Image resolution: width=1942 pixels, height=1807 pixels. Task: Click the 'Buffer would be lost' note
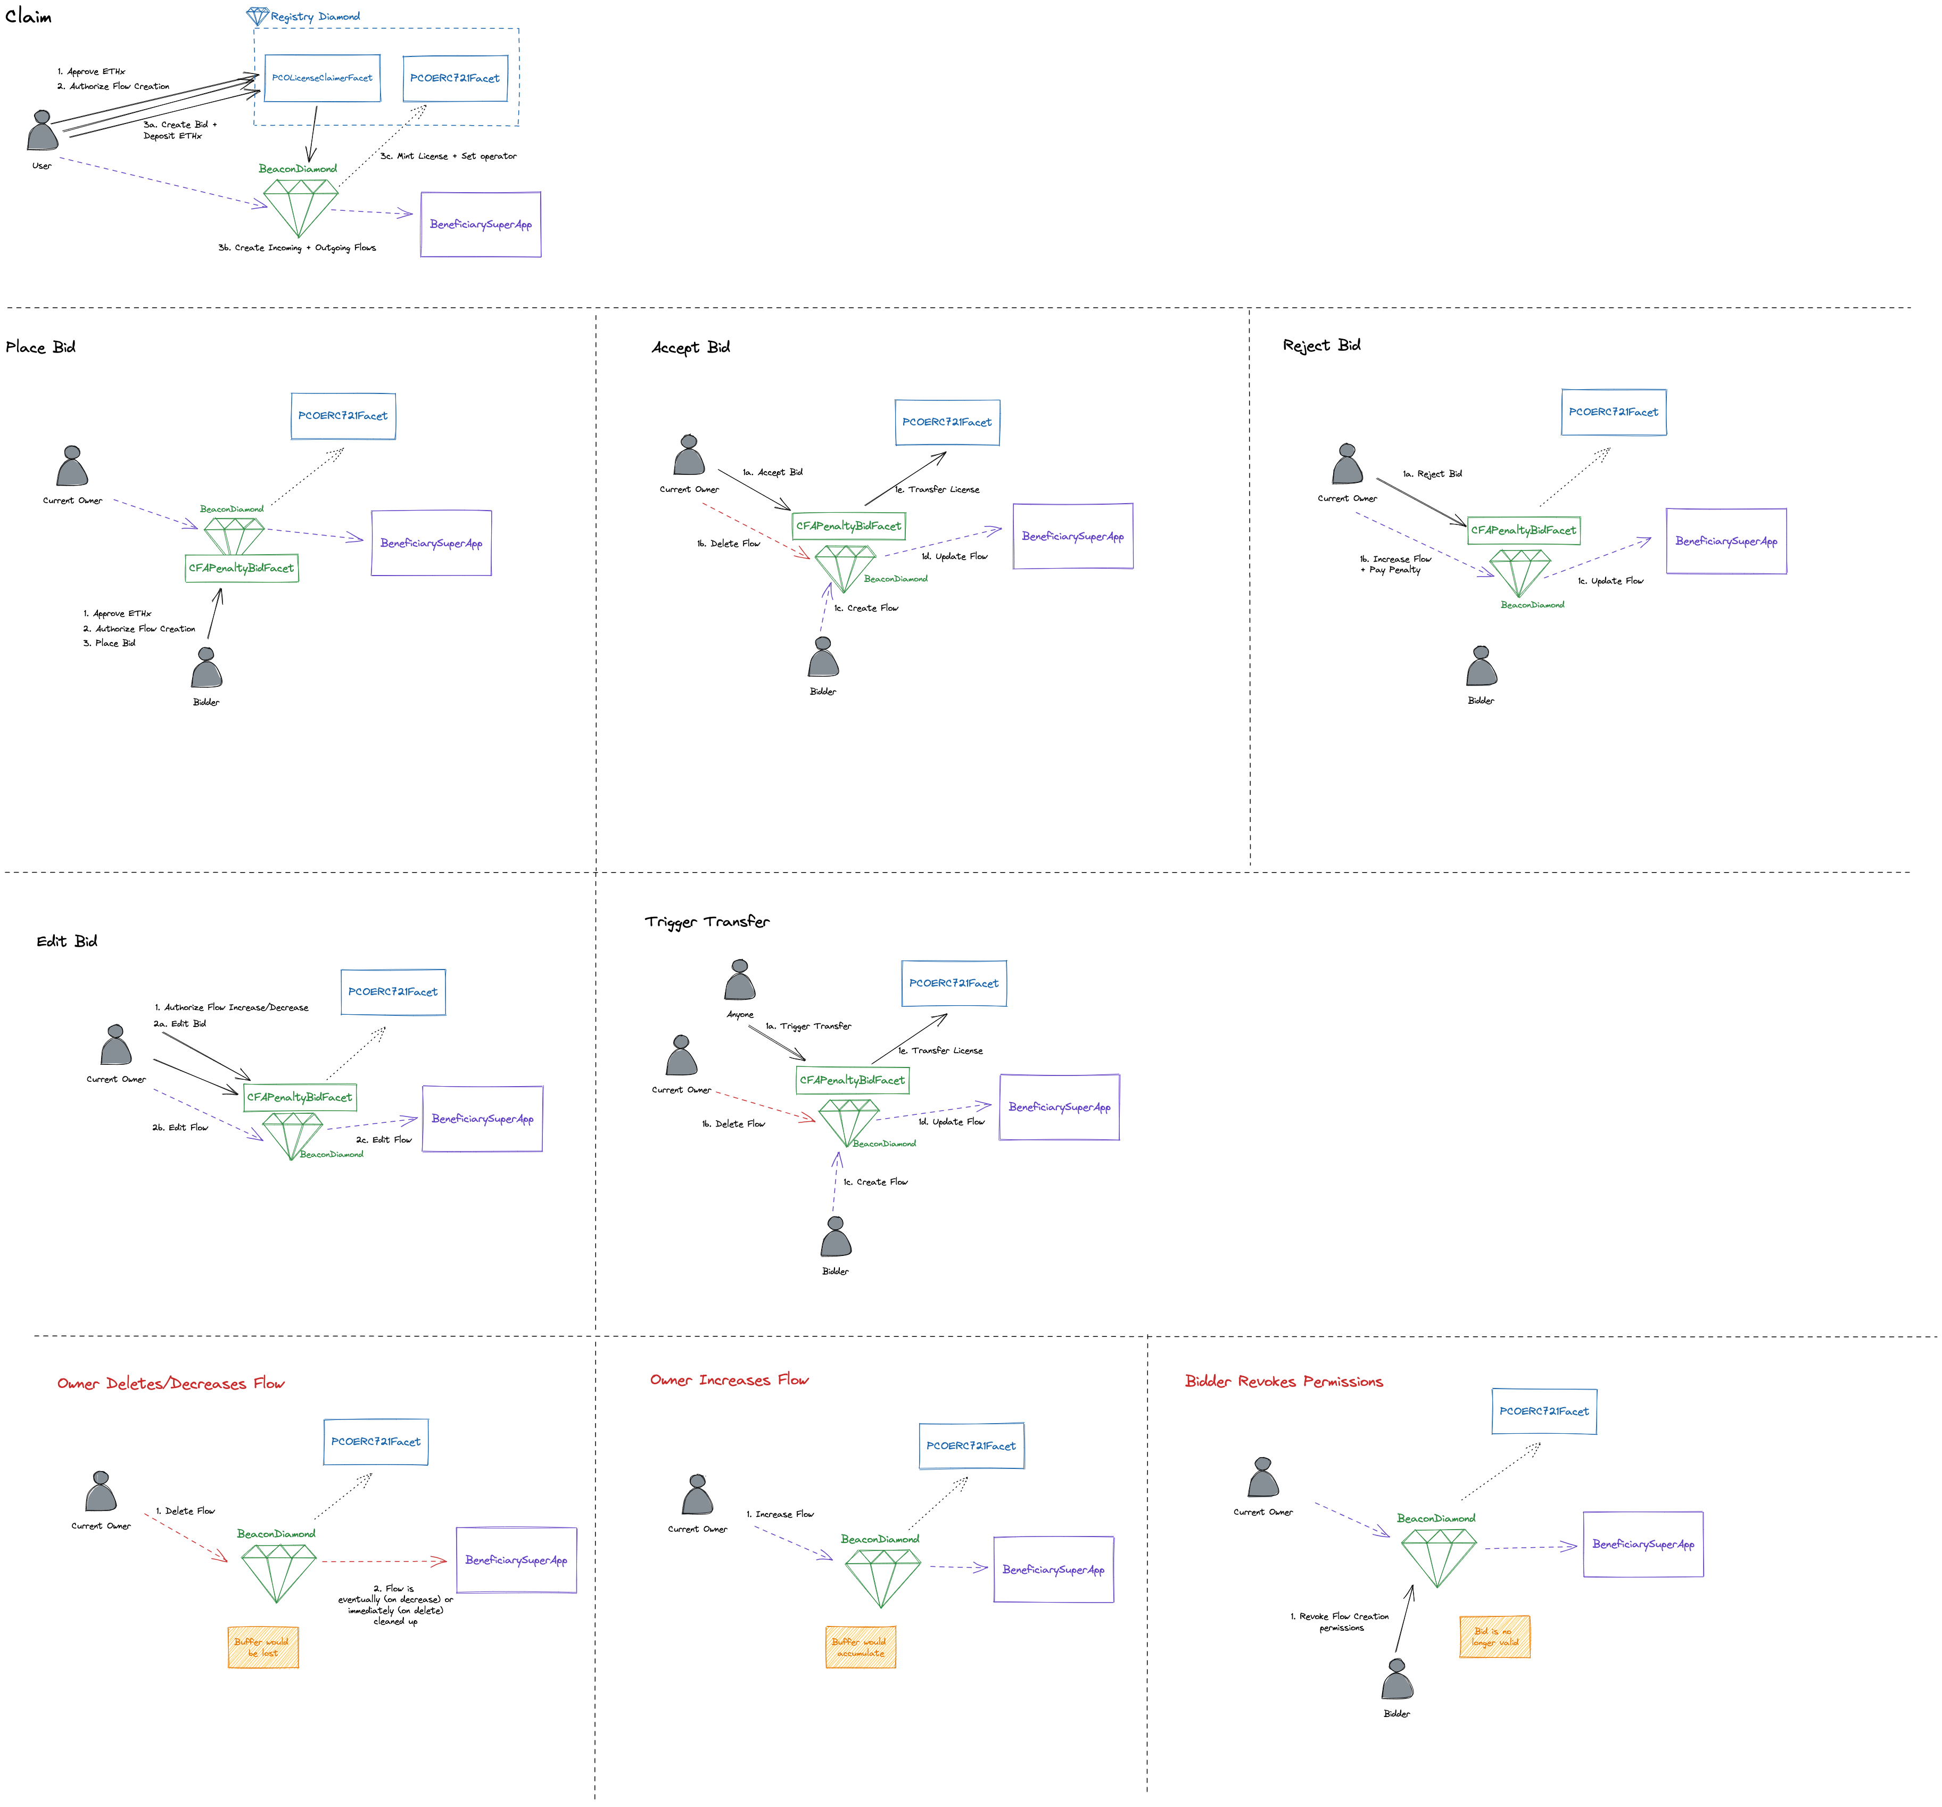pos(263,1647)
